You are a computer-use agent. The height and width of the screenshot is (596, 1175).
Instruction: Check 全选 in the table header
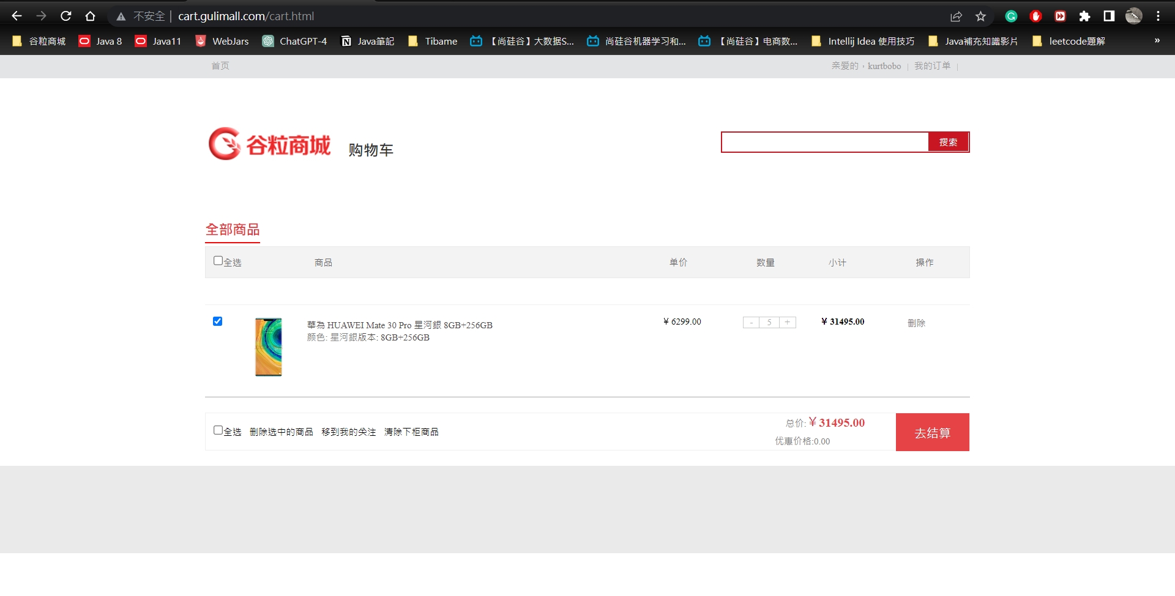[x=218, y=261]
